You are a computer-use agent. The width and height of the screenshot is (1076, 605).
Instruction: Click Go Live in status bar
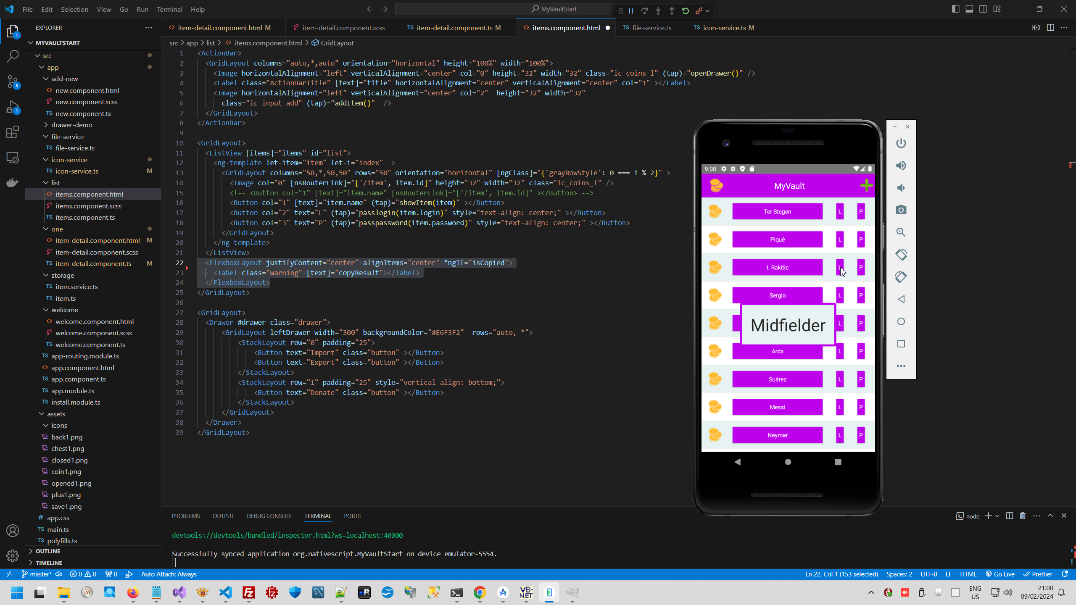pos(1000,574)
